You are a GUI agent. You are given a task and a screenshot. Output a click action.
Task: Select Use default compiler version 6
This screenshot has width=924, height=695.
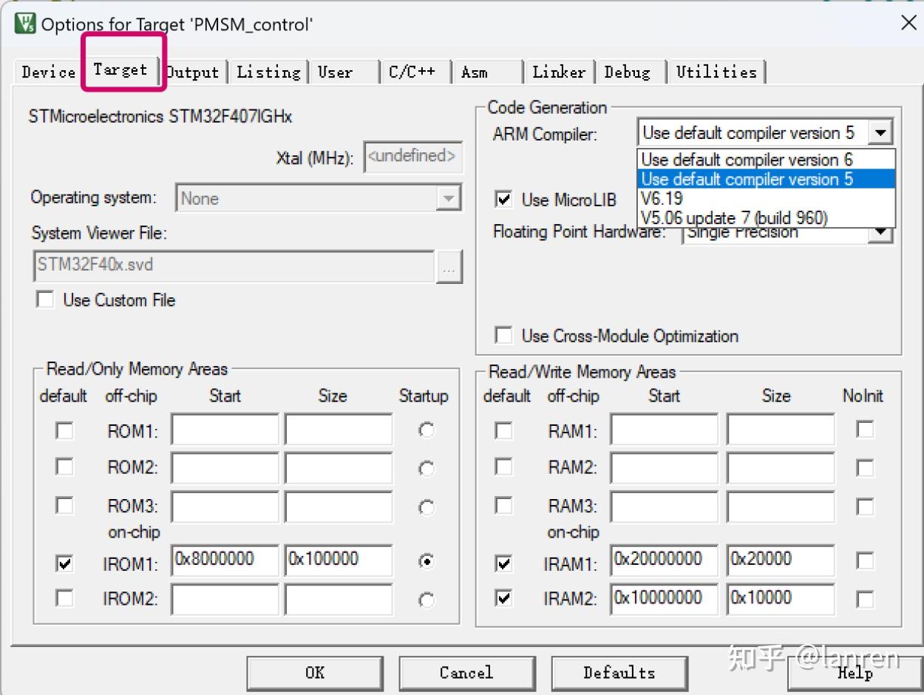[x=766, y=160]
